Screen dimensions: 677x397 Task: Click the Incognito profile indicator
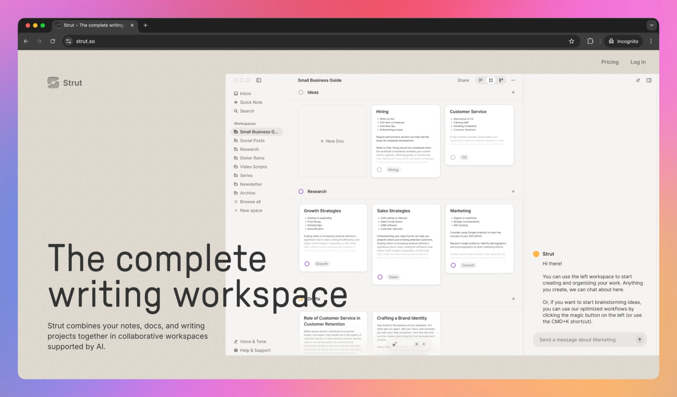623,41
